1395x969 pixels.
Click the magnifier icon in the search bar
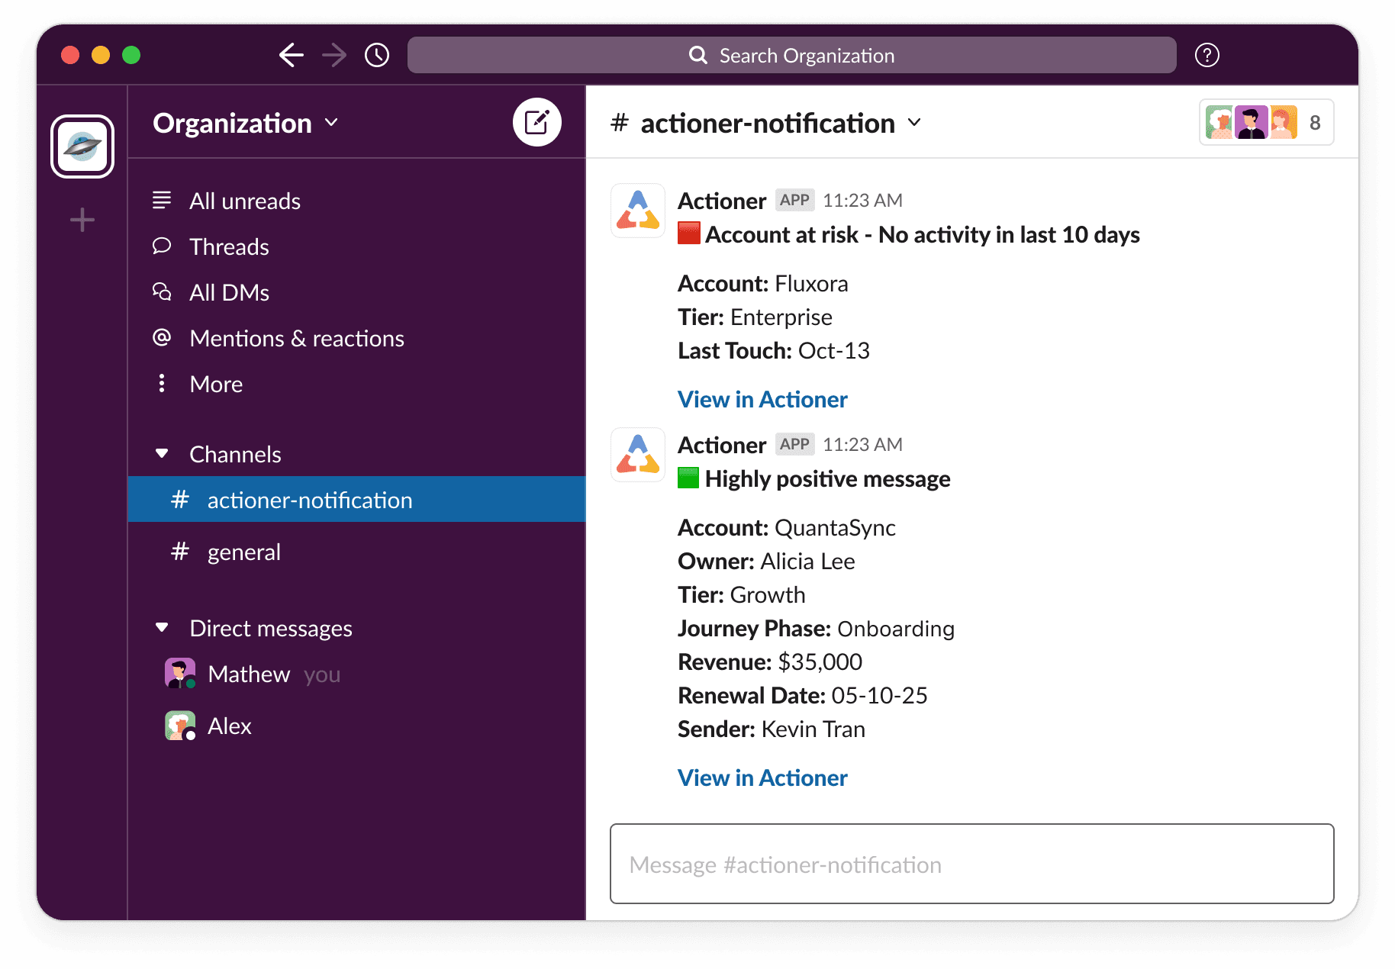[697, 55]
